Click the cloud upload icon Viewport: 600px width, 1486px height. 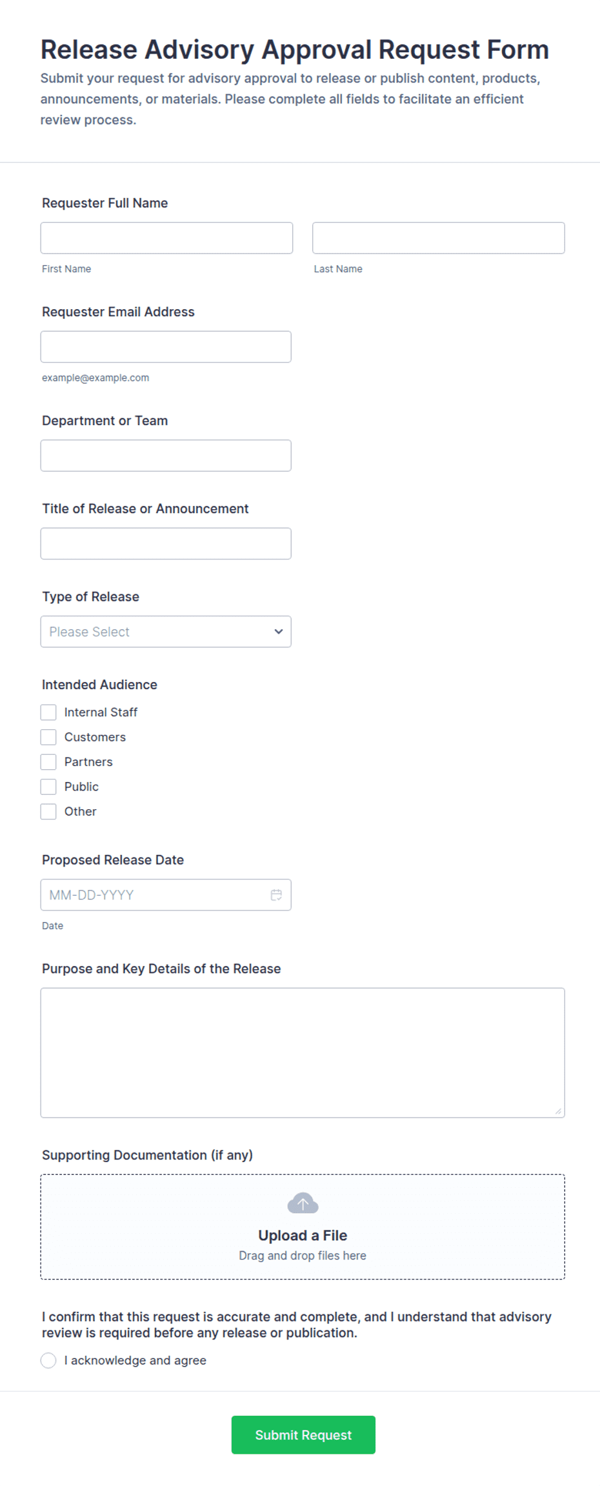pos(303,1203)
